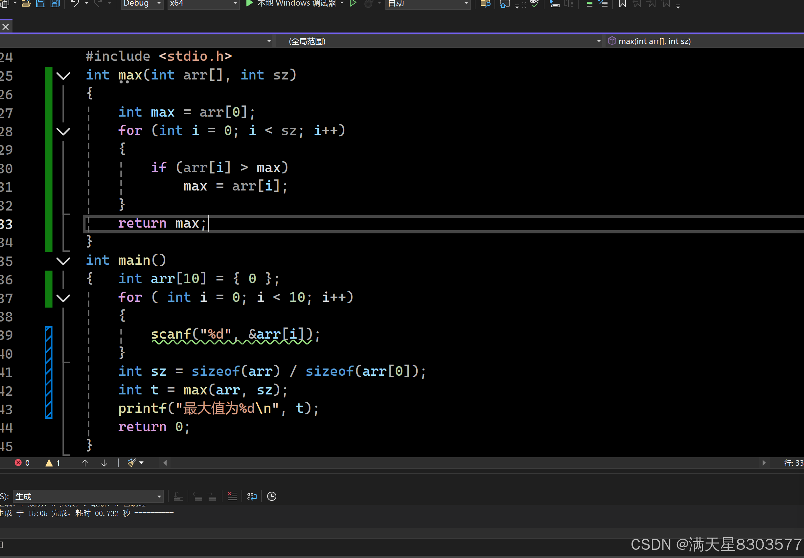Screen dimensions: 804x558
Task: Toggle the error count filter
Action: (22, 462)
